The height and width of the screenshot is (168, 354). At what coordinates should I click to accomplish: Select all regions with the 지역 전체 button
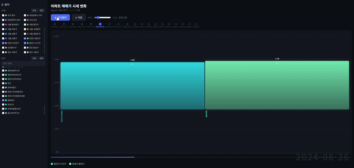(34, 11)
